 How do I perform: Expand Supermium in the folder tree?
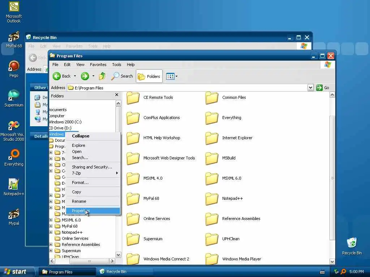tap(51, 250)
